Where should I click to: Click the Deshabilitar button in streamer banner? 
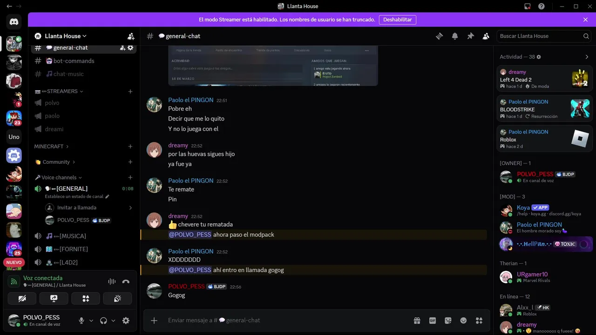click(x=398, y=20)
